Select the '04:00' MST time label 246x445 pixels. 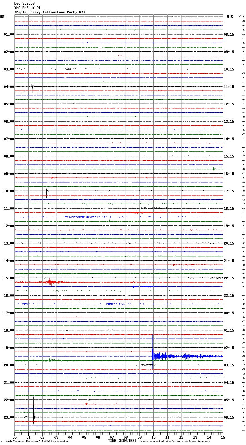click(9, 87)
